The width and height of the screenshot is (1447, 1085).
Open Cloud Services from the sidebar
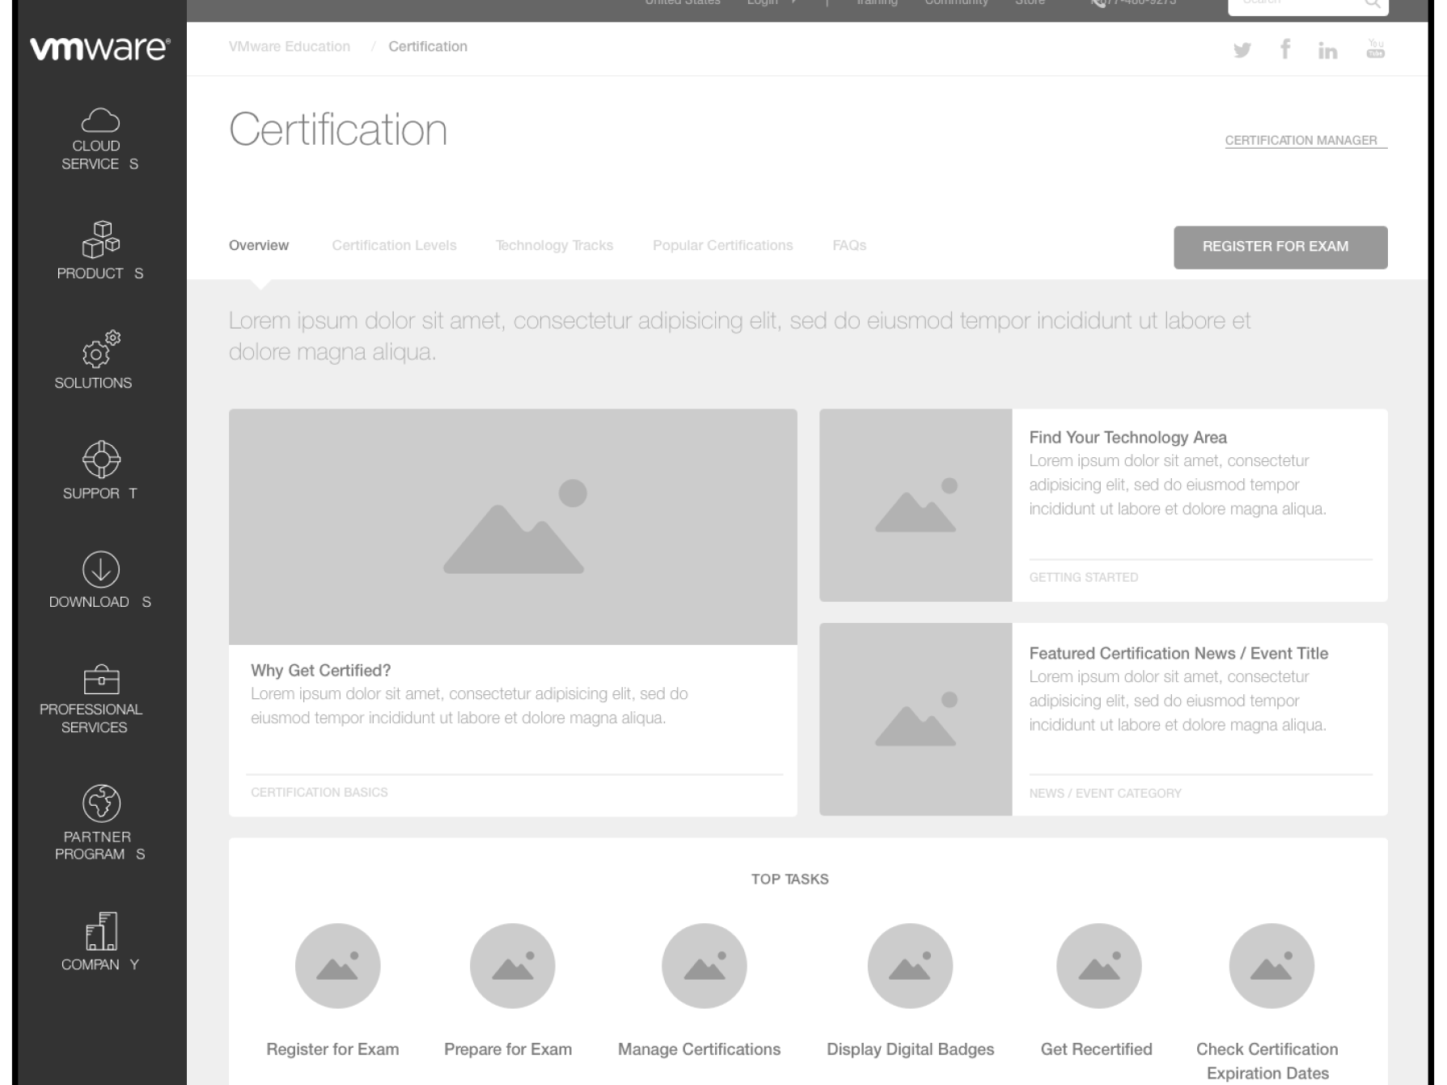(100, 139)
